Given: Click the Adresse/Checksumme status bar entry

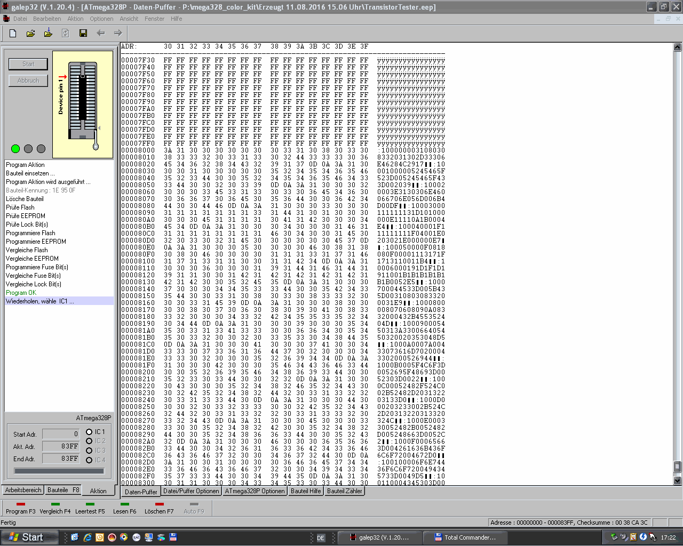Looking at the screenshot, I should click(569, 523).
